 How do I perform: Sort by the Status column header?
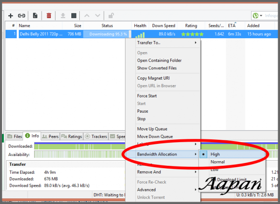pos(107,26)
